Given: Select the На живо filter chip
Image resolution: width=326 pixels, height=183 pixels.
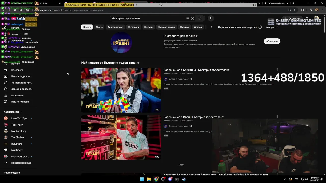Looking at the screenshot, I should (x=184, y=27).
